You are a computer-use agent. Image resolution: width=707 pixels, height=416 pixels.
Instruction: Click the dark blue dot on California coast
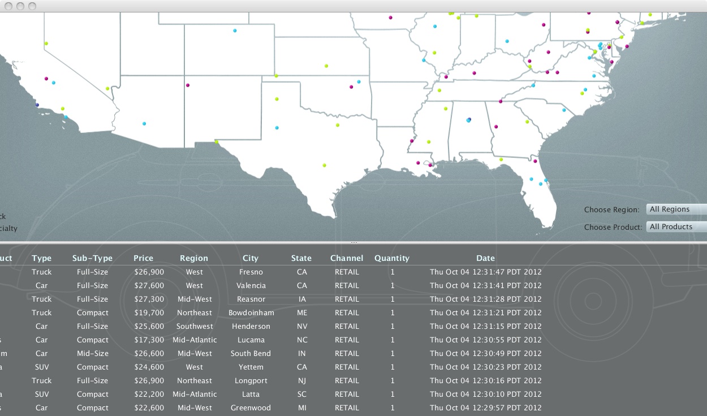[37, 105]
